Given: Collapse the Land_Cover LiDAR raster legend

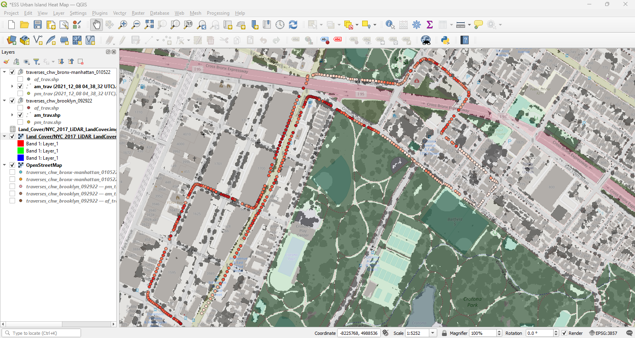Looking at the screenshot, I should [x=4, y=137].
